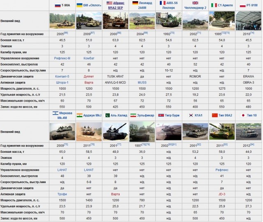The height and width of the screenshot is (222, 263).
Task: Click the Polish flag beside PT-91M
Action: [x=243, y=5]
